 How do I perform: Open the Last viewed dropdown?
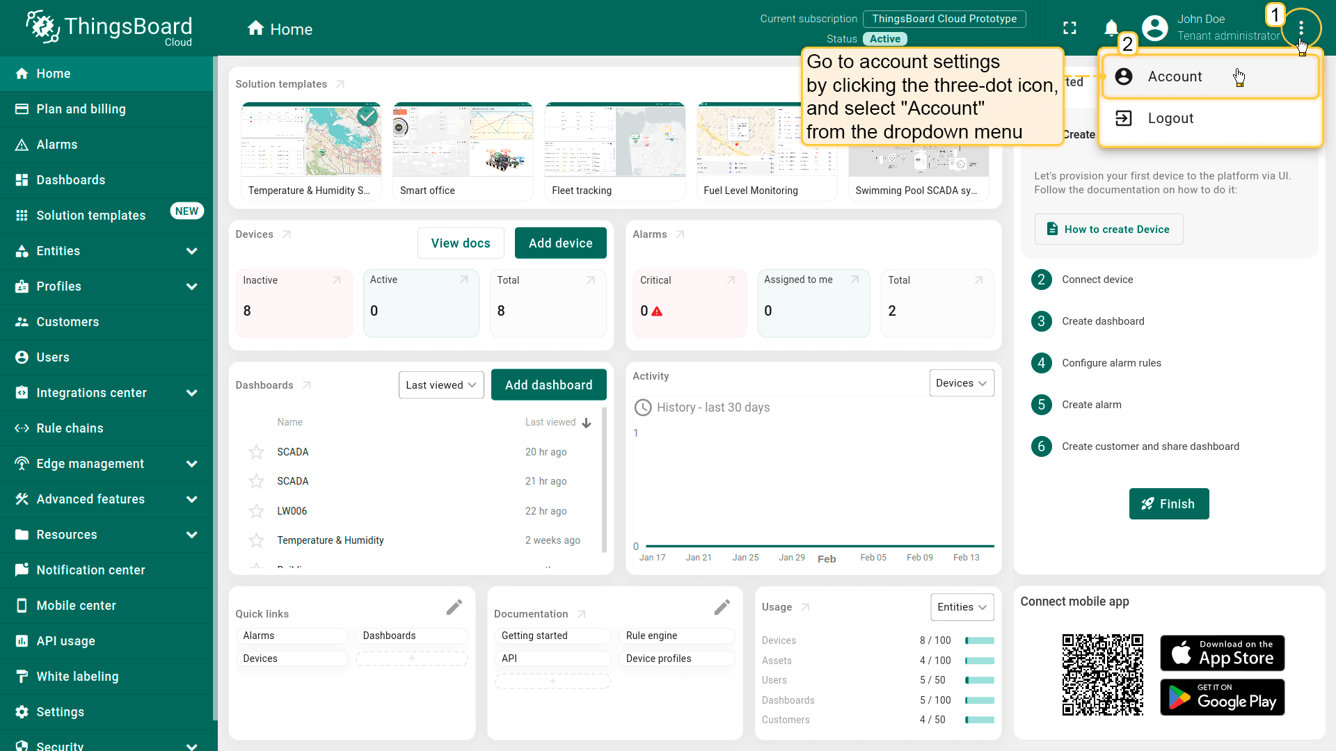coord(440,385)
